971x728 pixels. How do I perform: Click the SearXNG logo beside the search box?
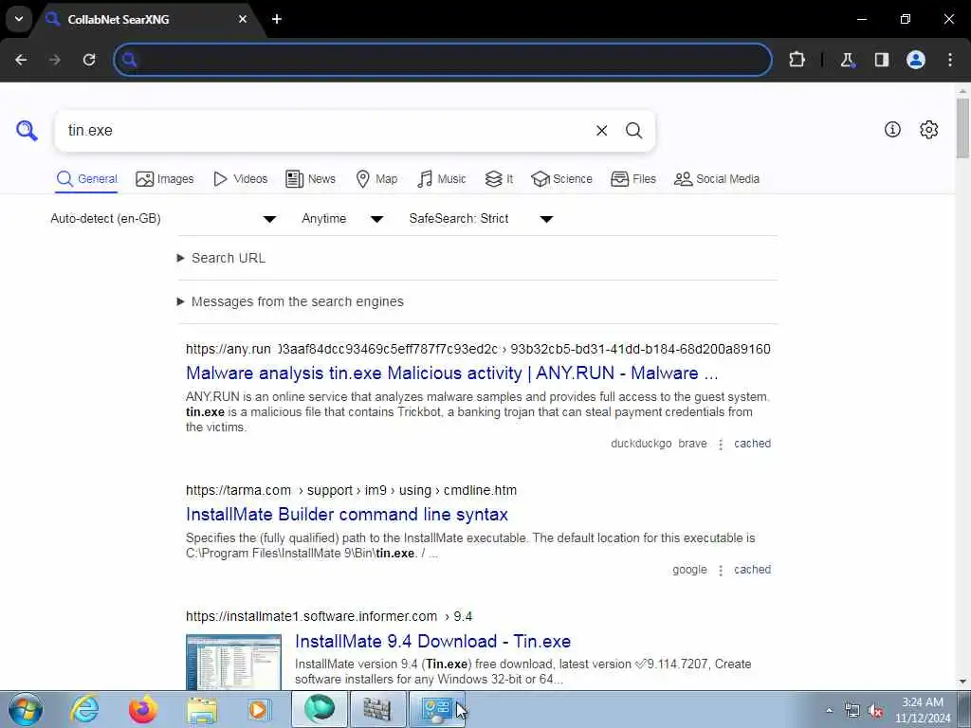tap(27, 131)
